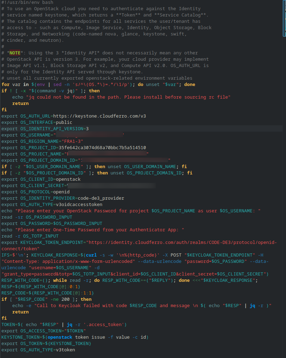The image size is (286, 358).
Task: Click the project ID 35fe642ca3074d68a70bbc7b5a514510
Action: point(102,148)
